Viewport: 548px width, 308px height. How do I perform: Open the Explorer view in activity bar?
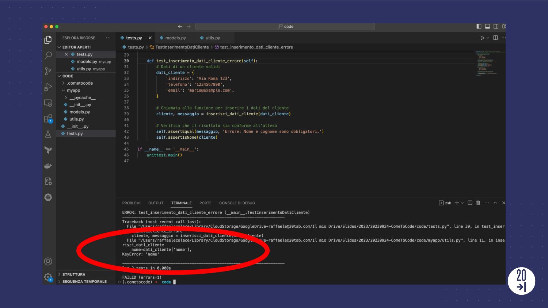[48, 39]
